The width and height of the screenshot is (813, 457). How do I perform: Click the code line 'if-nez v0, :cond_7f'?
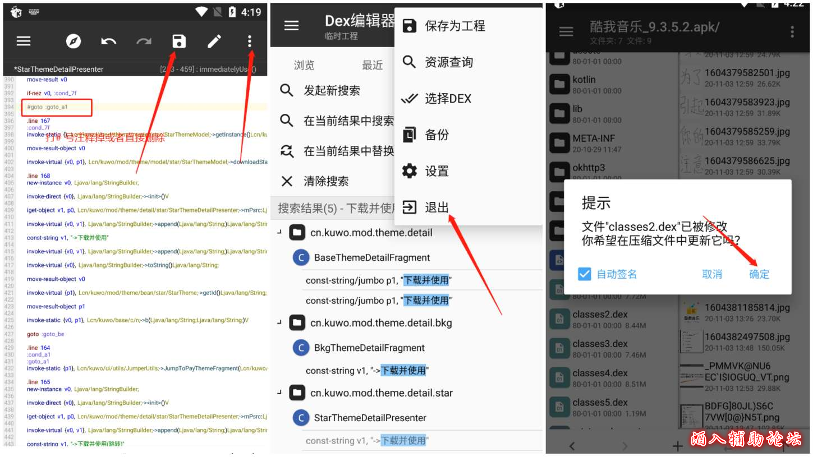[52, 93]
